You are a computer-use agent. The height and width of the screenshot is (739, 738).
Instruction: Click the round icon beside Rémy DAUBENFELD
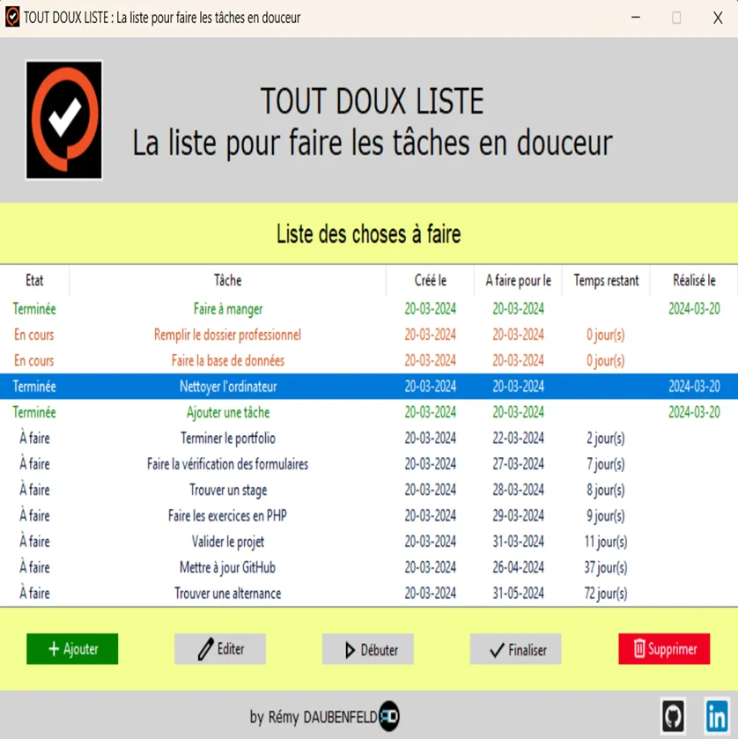387,716
